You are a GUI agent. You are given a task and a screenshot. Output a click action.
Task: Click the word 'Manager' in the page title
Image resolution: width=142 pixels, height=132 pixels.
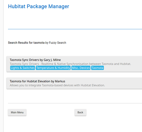click(59, 6)
